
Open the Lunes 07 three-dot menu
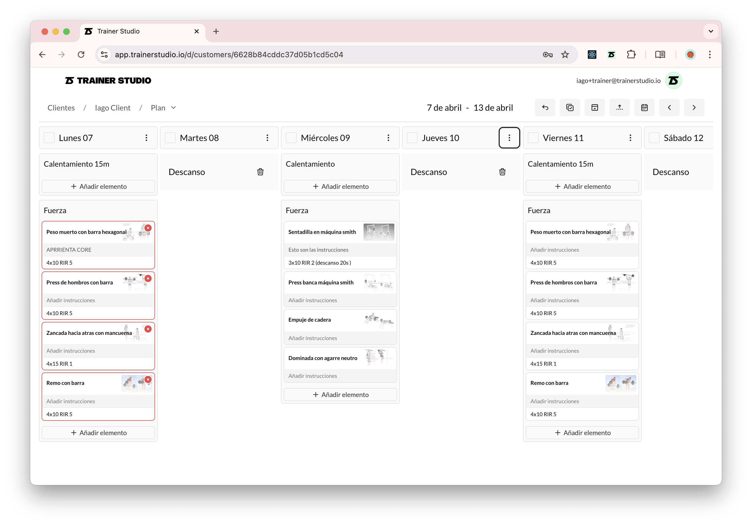(146, 137)
